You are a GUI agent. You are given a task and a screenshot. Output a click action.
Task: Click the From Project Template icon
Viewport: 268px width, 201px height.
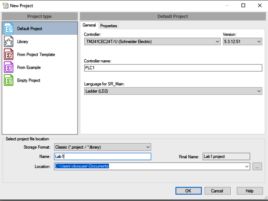[x=9, y=54]
